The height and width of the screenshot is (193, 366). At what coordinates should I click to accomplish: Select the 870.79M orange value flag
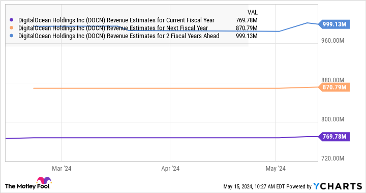[x=334, y=87]
